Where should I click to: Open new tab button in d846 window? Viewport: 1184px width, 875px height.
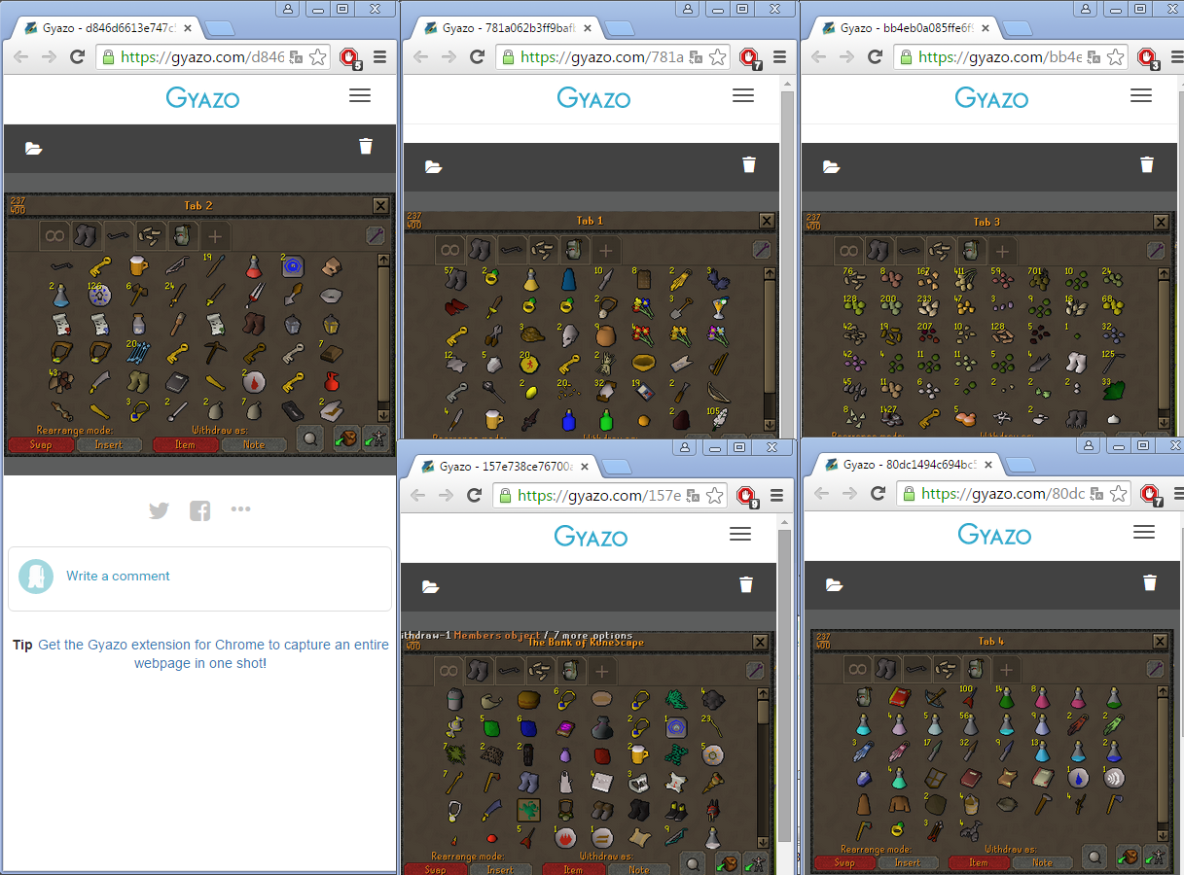(x=219, y=29)
